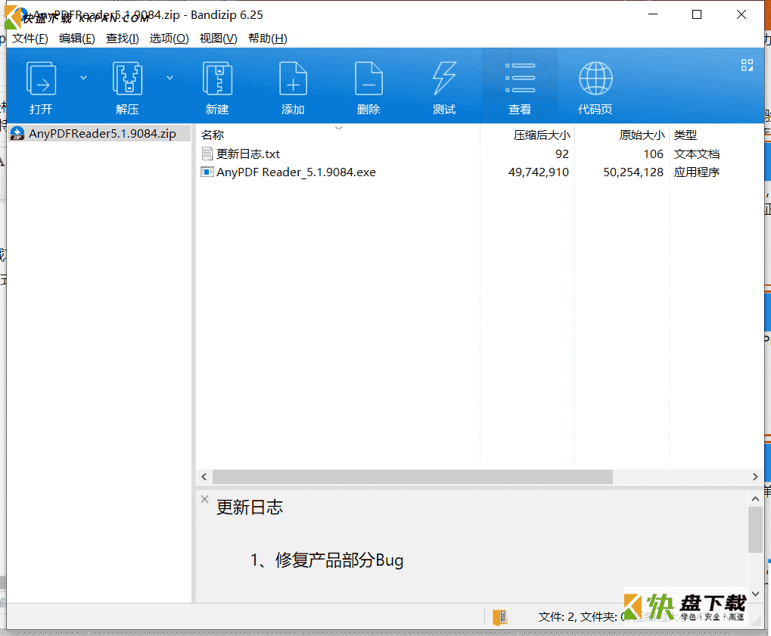Open the Options (选项) menu
771x636 pixels.
tap(169, 39)
